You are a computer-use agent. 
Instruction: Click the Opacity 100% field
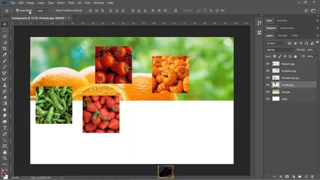coord(310,50)
